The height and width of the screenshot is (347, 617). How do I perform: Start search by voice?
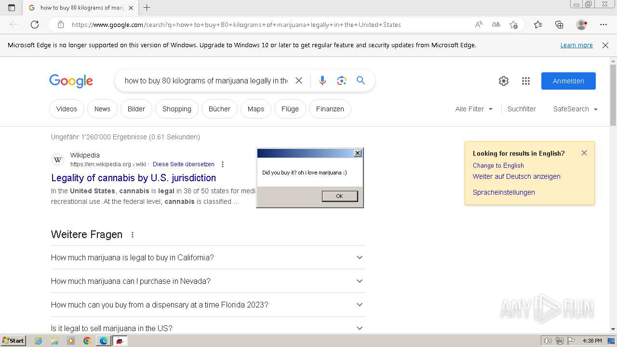tap(322, 80)
